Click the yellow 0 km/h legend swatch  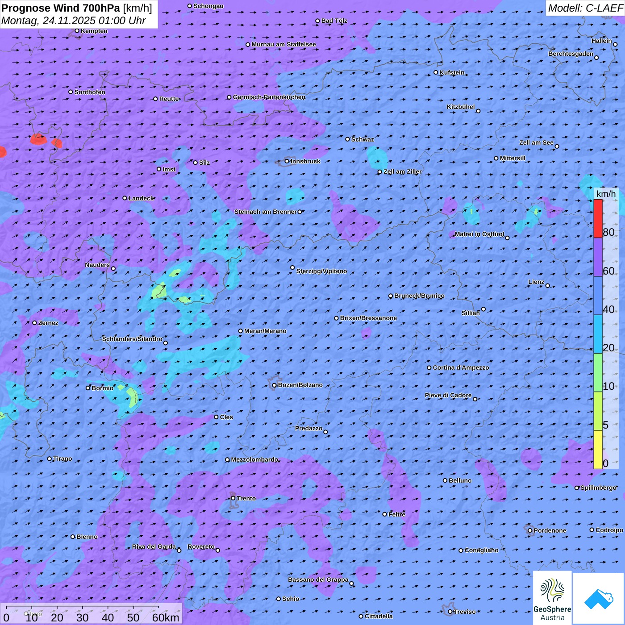[598, 450]
